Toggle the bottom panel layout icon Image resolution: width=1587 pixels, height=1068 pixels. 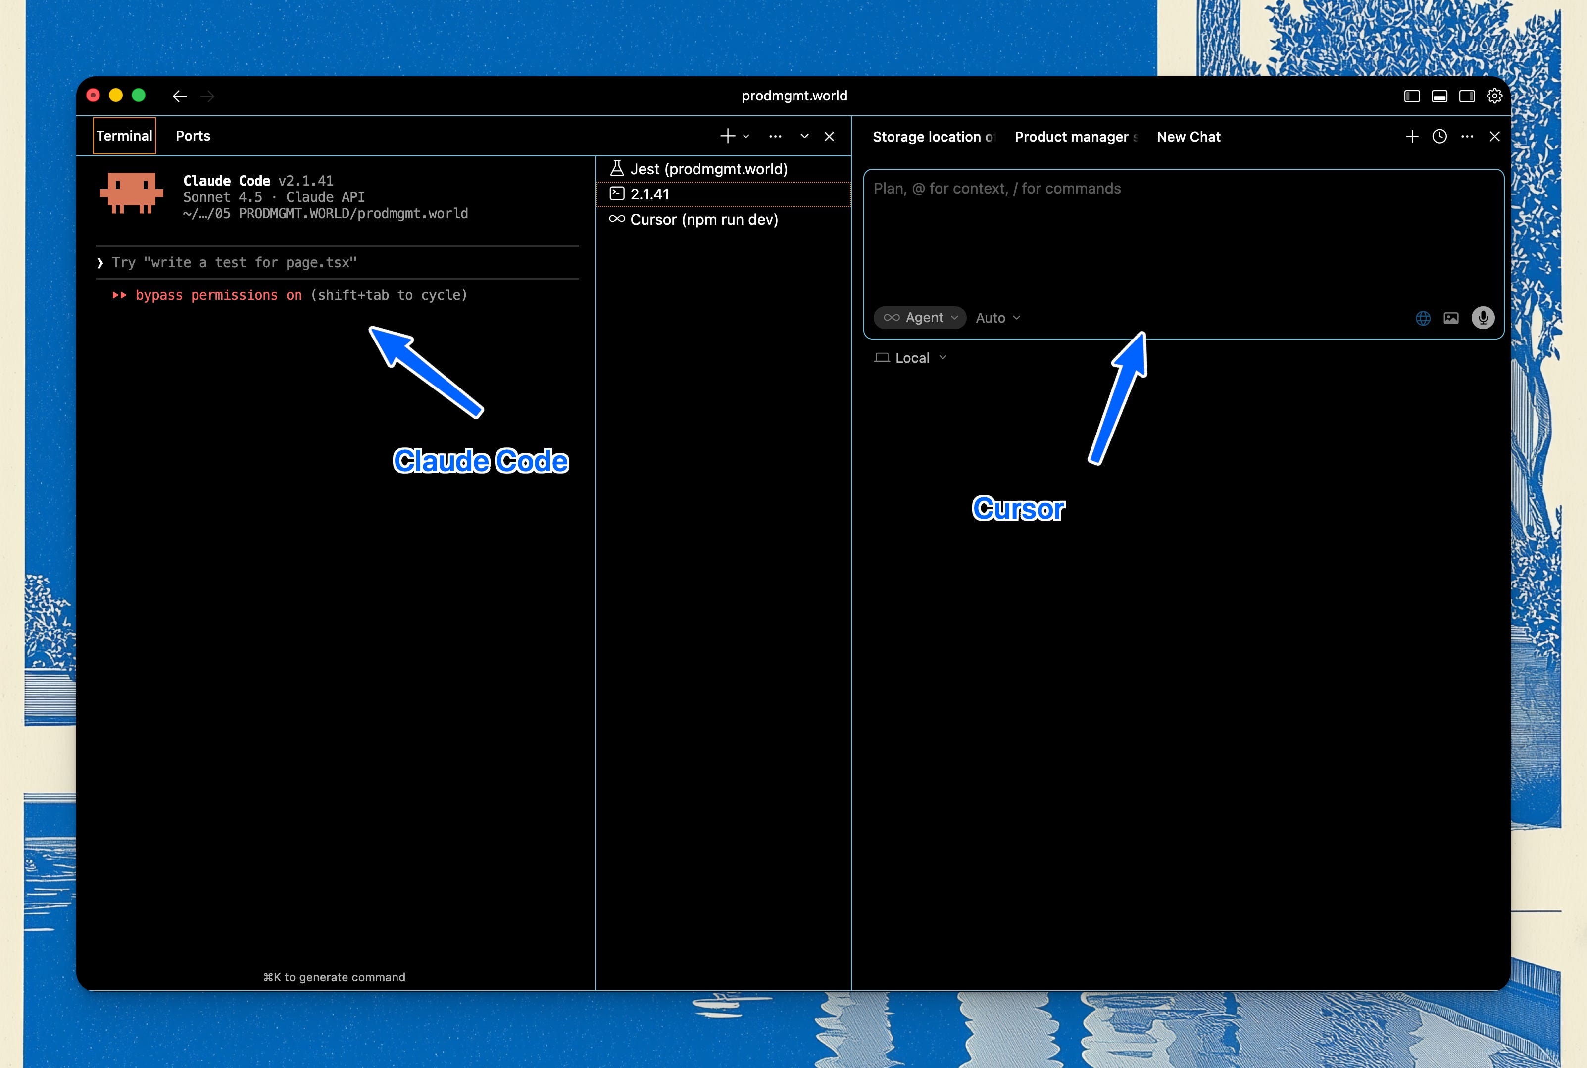coord(1439,96)
